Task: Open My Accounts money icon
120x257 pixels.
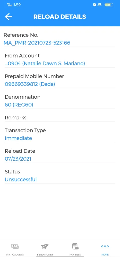Action: click(15, 246)
